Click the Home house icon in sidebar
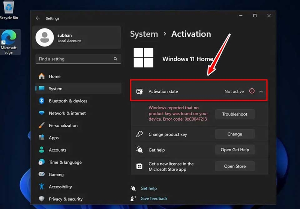Image resolution: width=300 pixels, height=209 pixels. point(42,76)
